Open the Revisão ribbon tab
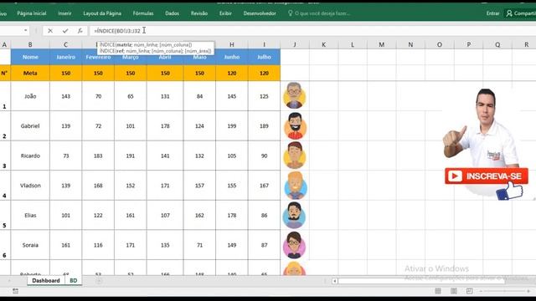 (199, 13)
